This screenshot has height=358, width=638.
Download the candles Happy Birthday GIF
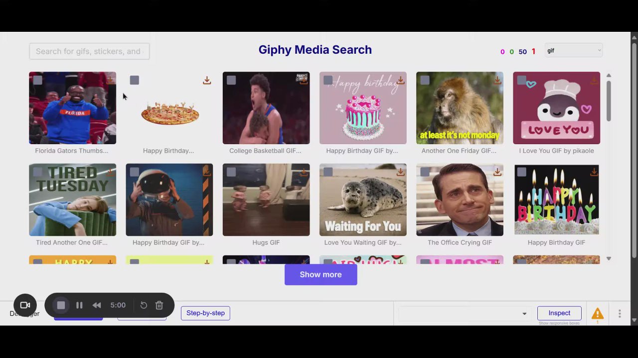point(594,172)
